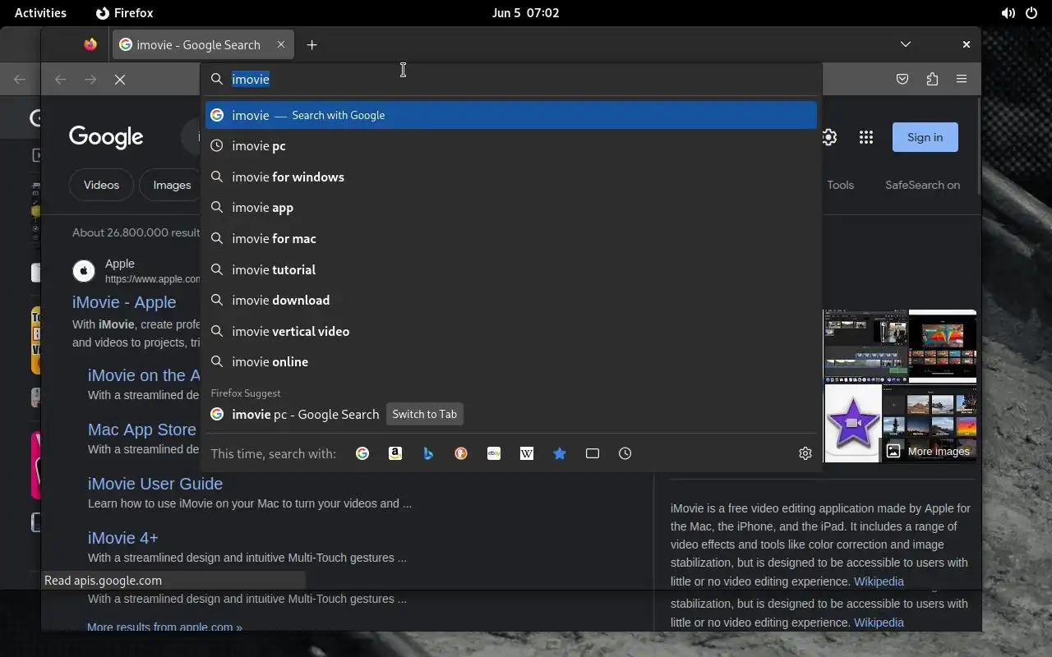Image resolution: width=1052 pixels, height=657 pixels.
Task: Open 'iMovie - Apple' result
Action: coord(124,302)
